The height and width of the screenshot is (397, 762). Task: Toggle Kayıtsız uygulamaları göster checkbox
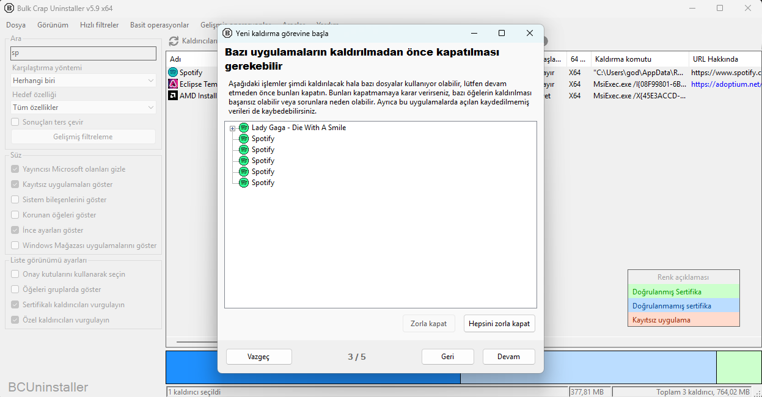pos(16,184)
